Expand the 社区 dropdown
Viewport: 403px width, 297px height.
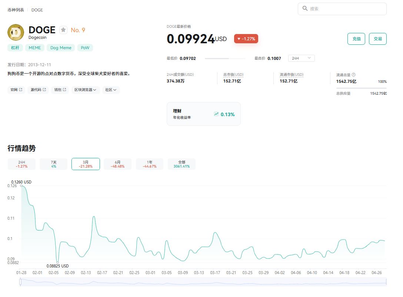click(x=111, y=90)
